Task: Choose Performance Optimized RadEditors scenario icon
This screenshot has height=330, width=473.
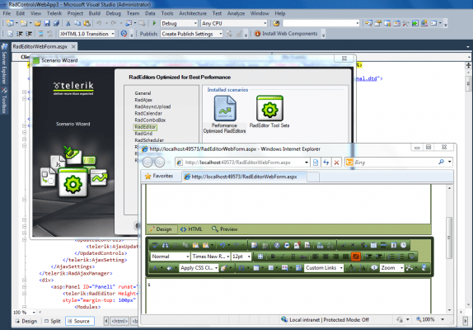Action: 224,115
